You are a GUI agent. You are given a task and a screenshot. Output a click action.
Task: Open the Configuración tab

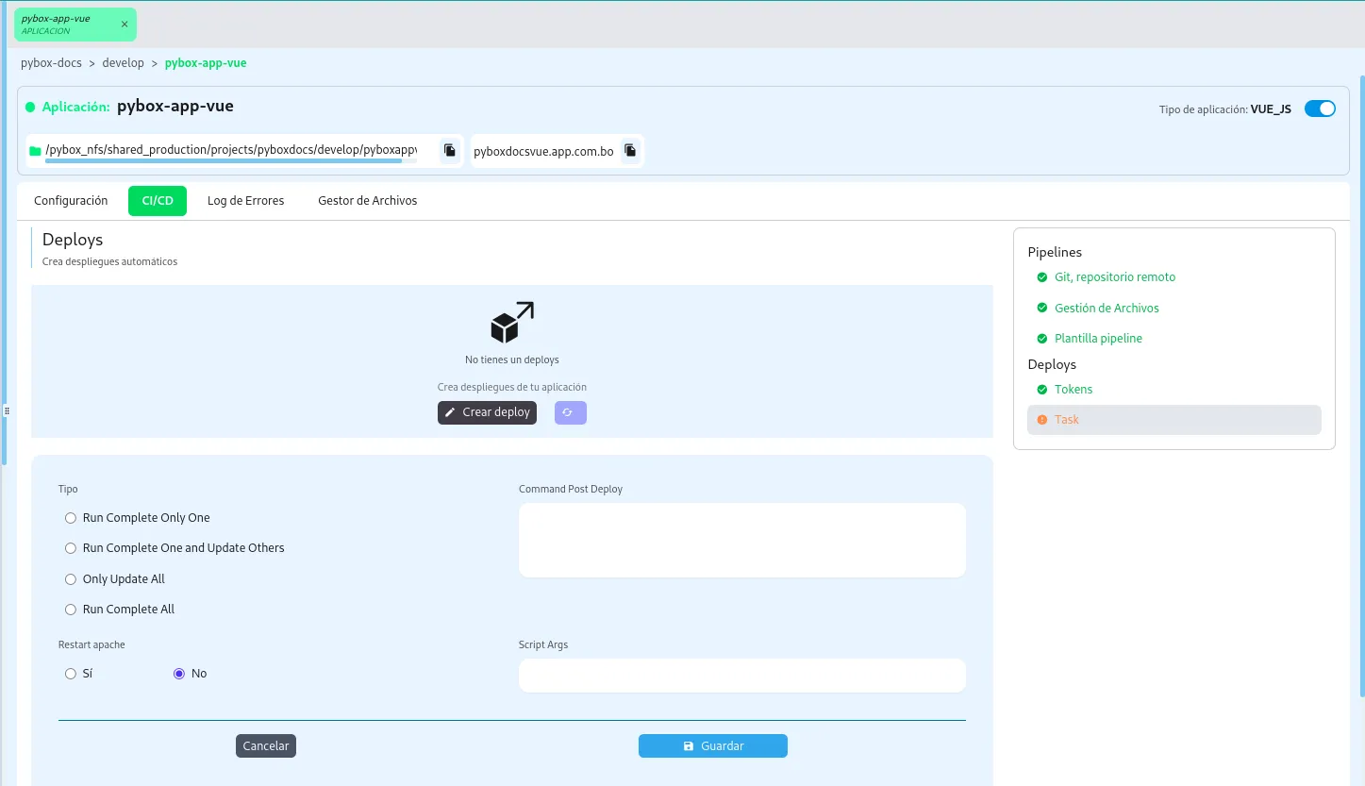click(71, 201)
